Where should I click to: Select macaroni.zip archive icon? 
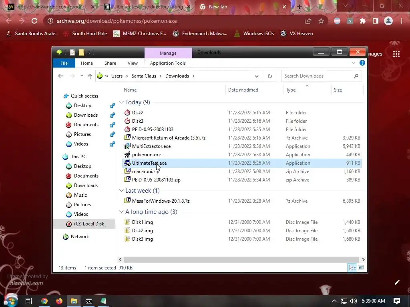[x=127, y=171]
